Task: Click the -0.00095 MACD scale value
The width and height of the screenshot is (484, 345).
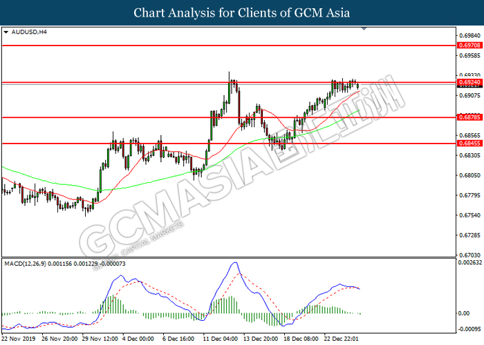Action: click(469, 329)
